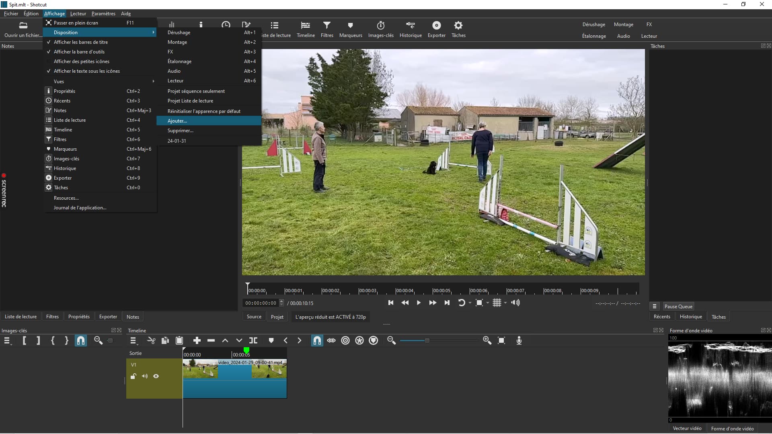Switch to the Projet tab
Viewport: 772px width, 434px height.
pos(277,317)
